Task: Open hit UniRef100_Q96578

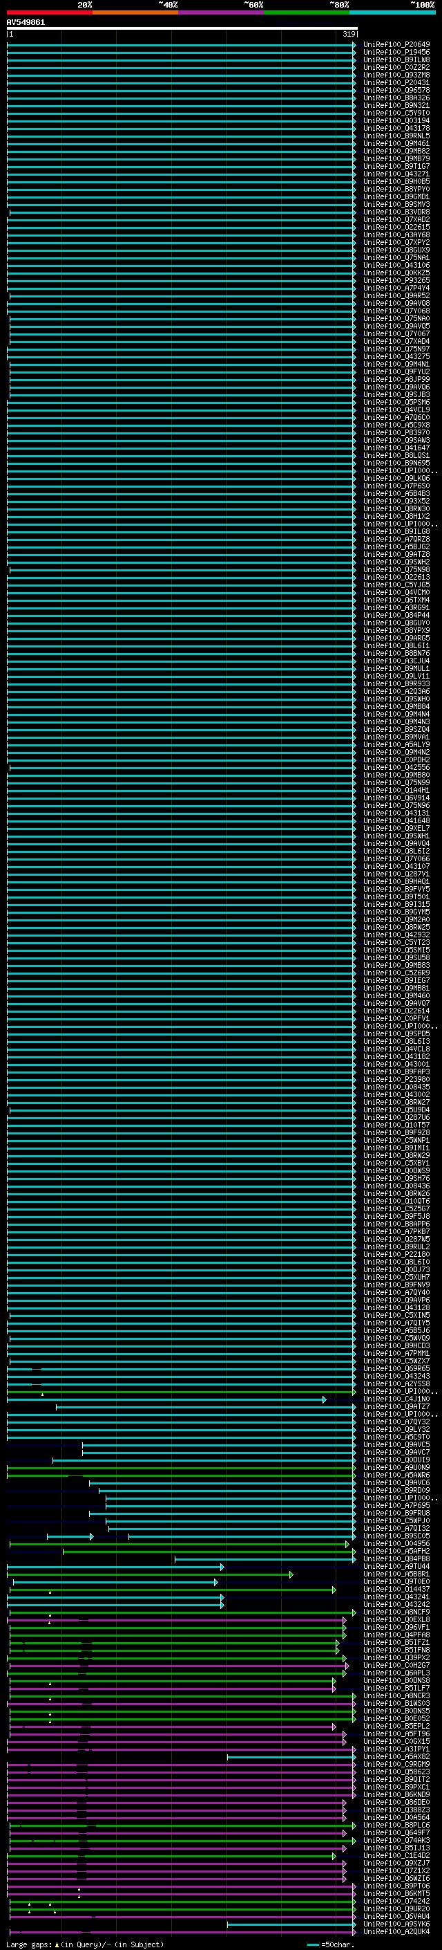Action: click(396, 90)
